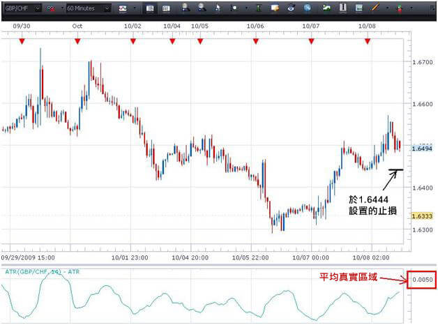The width and height of the screenshot is (438, 325).
Task: Click the blue round globe icon
Action: tap(305, 9)
